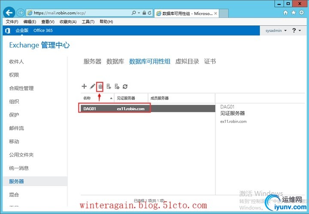Open 统一消息 in the left navigation
The height and width of the screenshot is (214, 309).
[19, 168]
